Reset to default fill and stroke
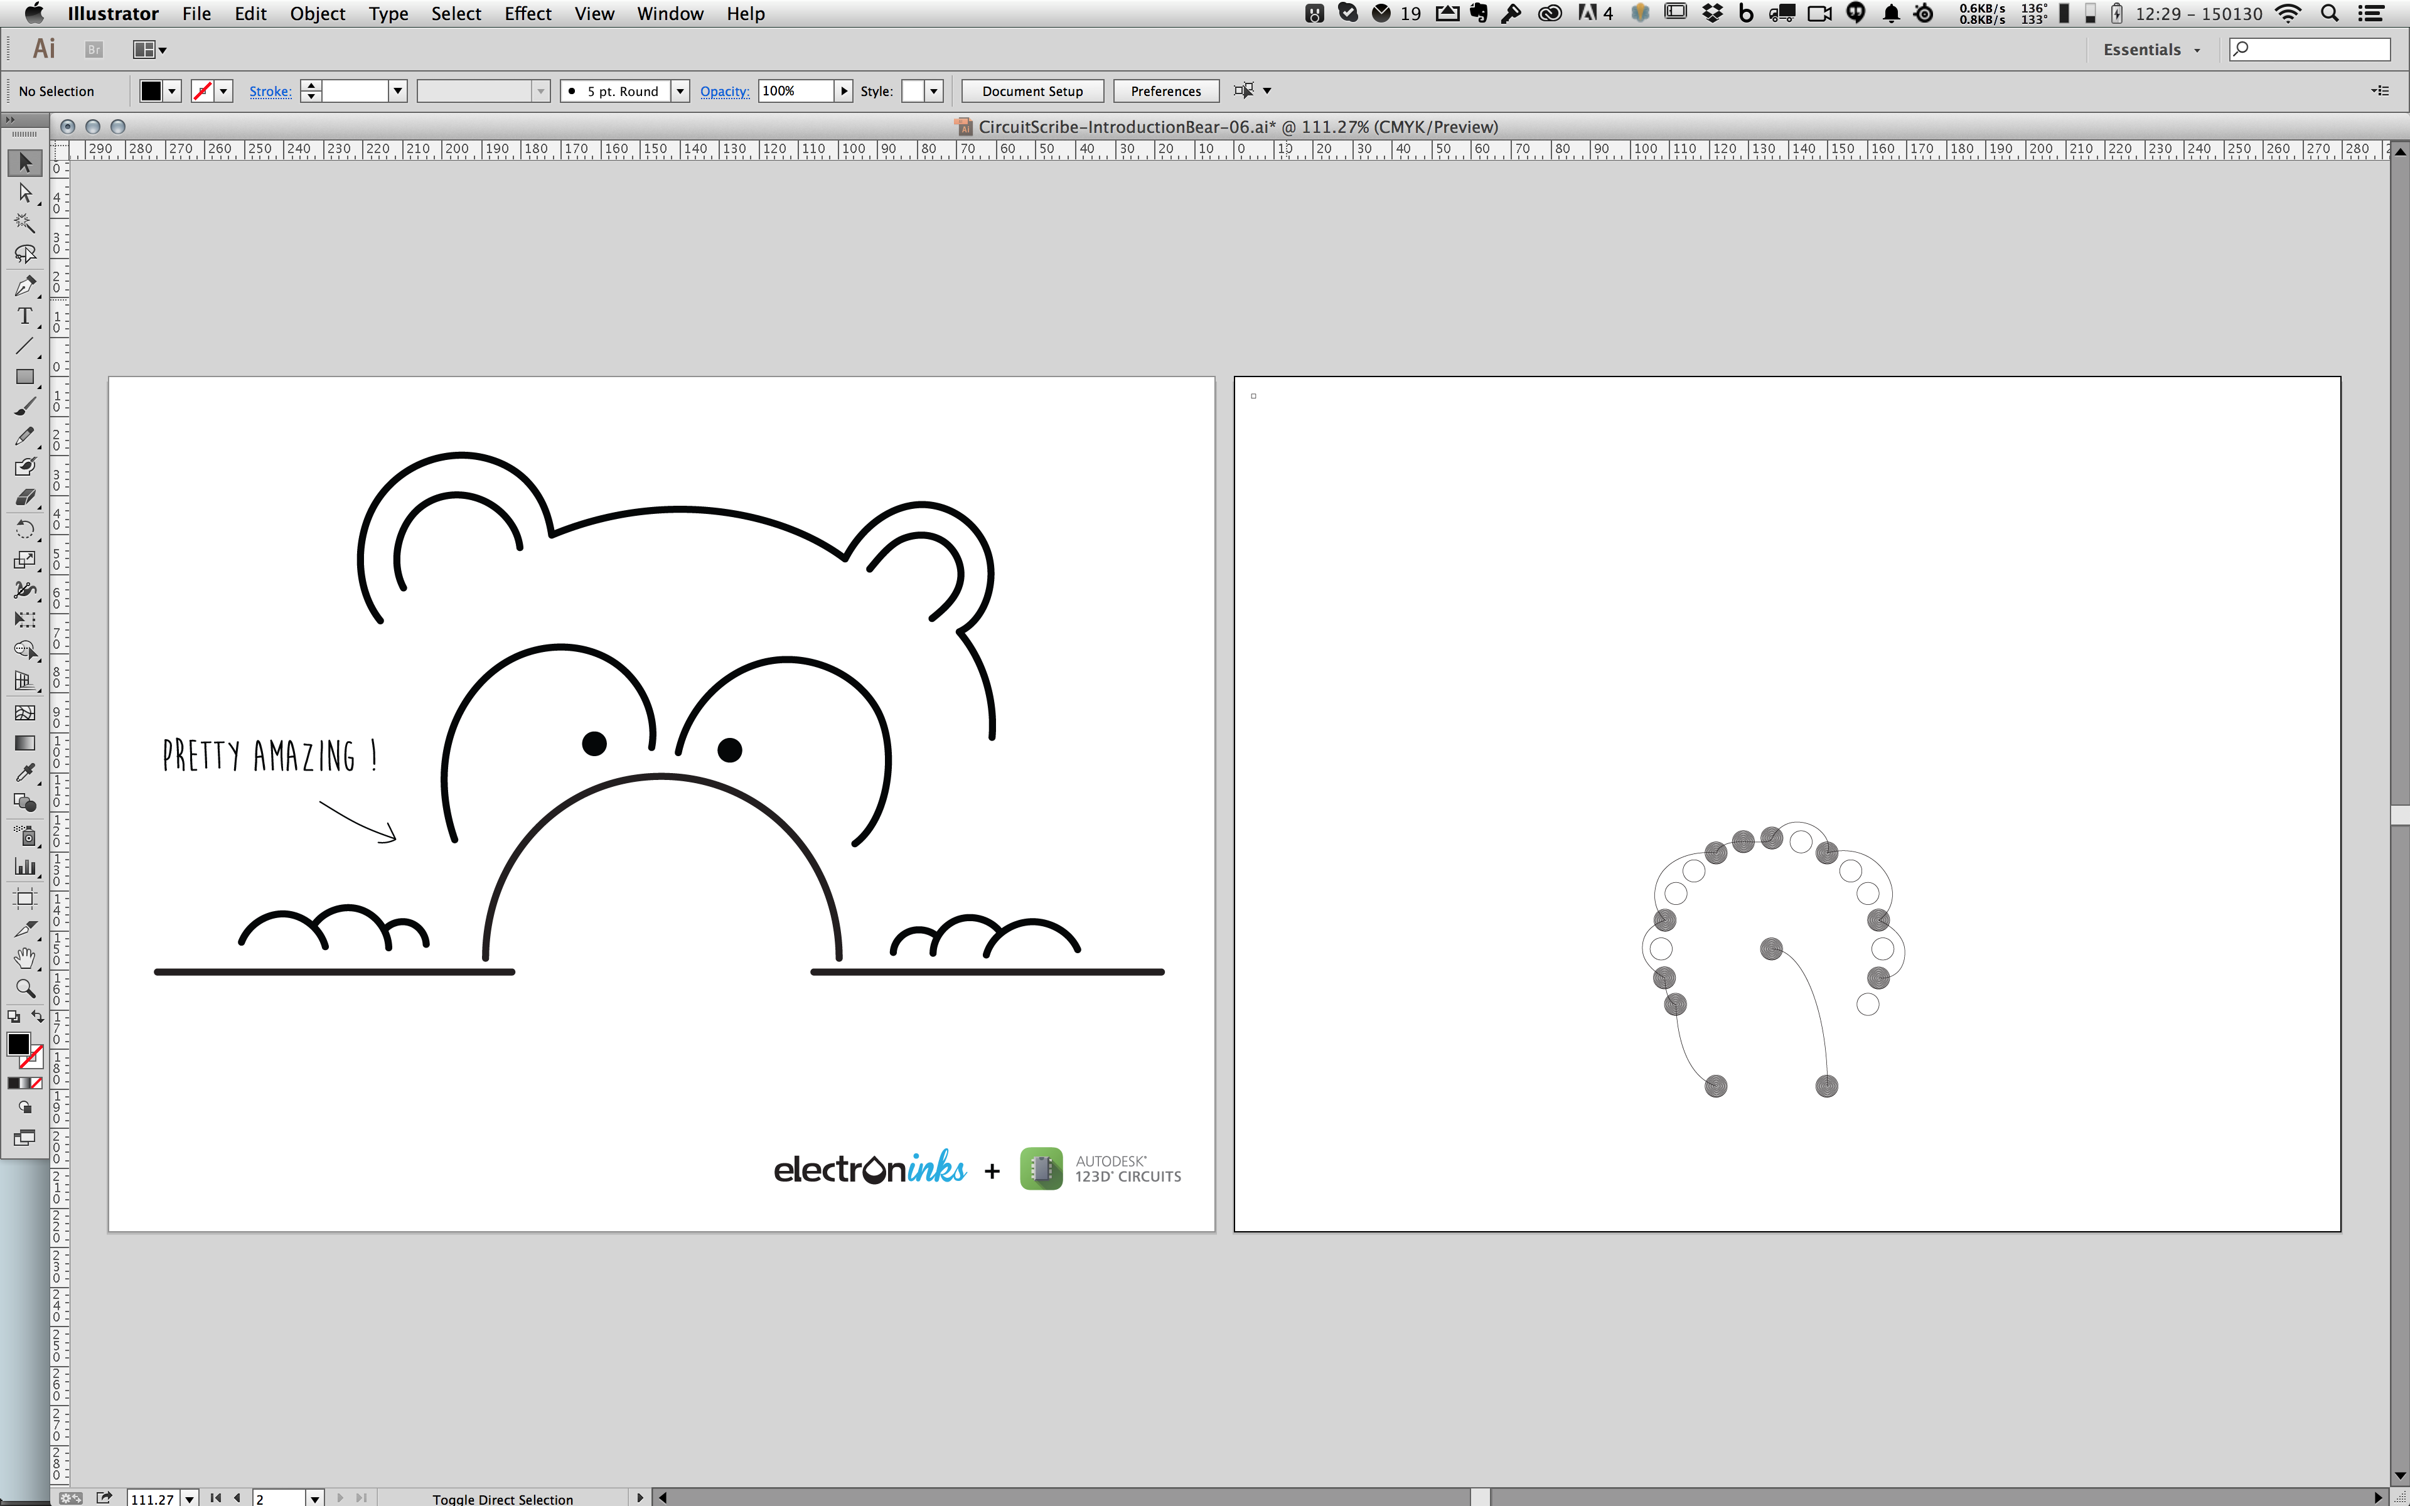This screenshot has height=1506, width=2410. 13,1016
